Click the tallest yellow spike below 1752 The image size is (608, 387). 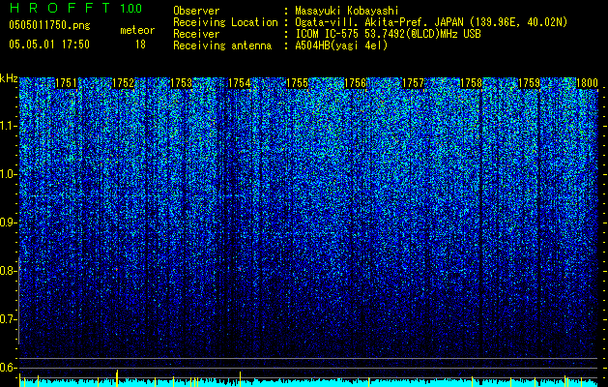[117, 378]
